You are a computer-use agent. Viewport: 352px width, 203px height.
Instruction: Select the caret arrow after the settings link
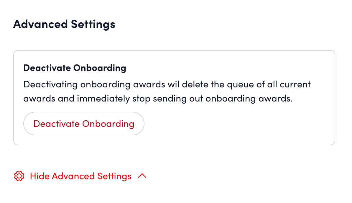tap(142, 176)
